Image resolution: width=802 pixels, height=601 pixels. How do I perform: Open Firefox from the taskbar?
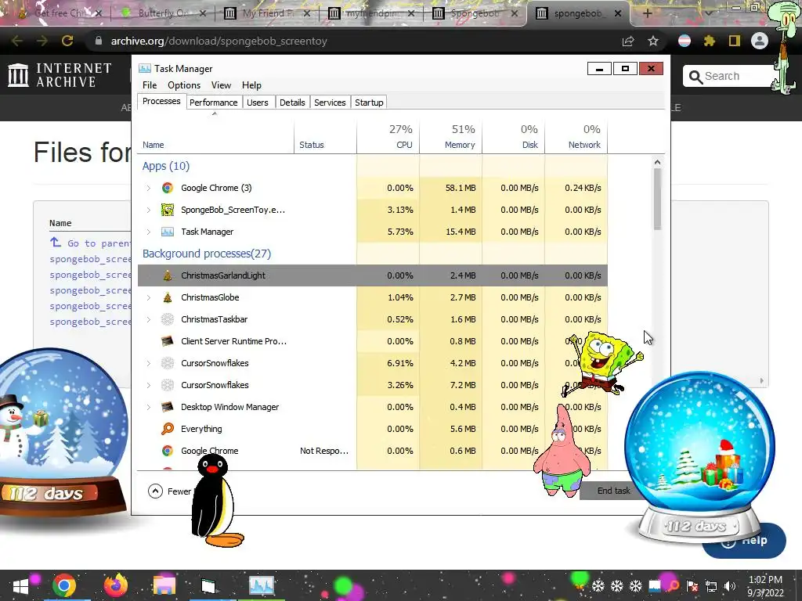116,585
